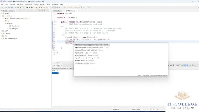Viewport: 199px width, 112px height.
Task: Close the Main.java editor tab
Action: (76, 11)
